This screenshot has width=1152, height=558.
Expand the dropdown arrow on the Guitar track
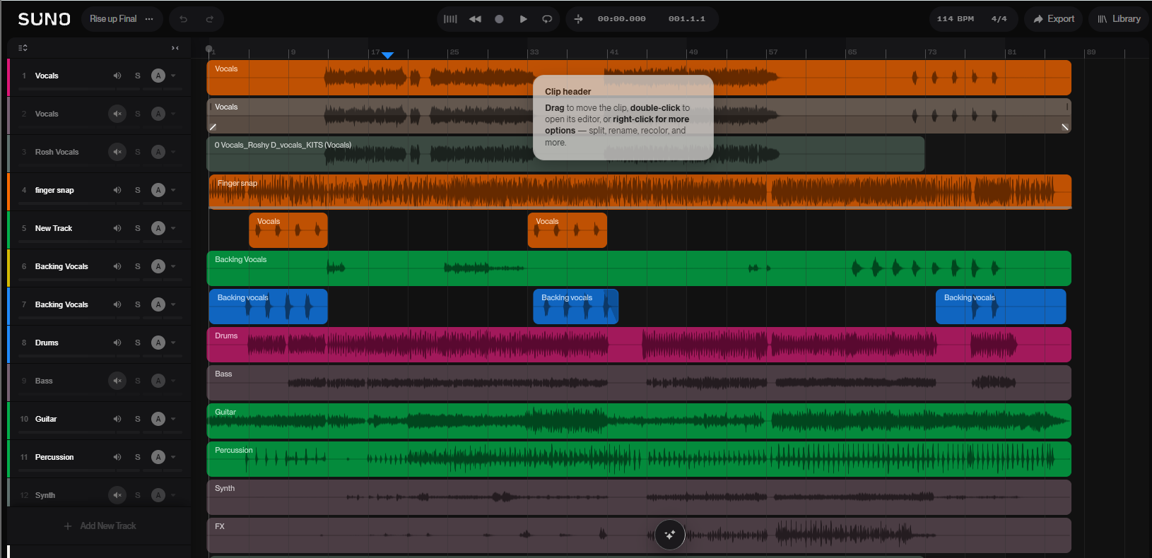click(173, 419)
